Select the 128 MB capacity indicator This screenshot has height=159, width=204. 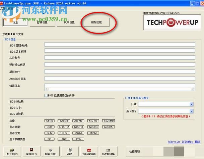pyautogui.click(x=64, y=121)
